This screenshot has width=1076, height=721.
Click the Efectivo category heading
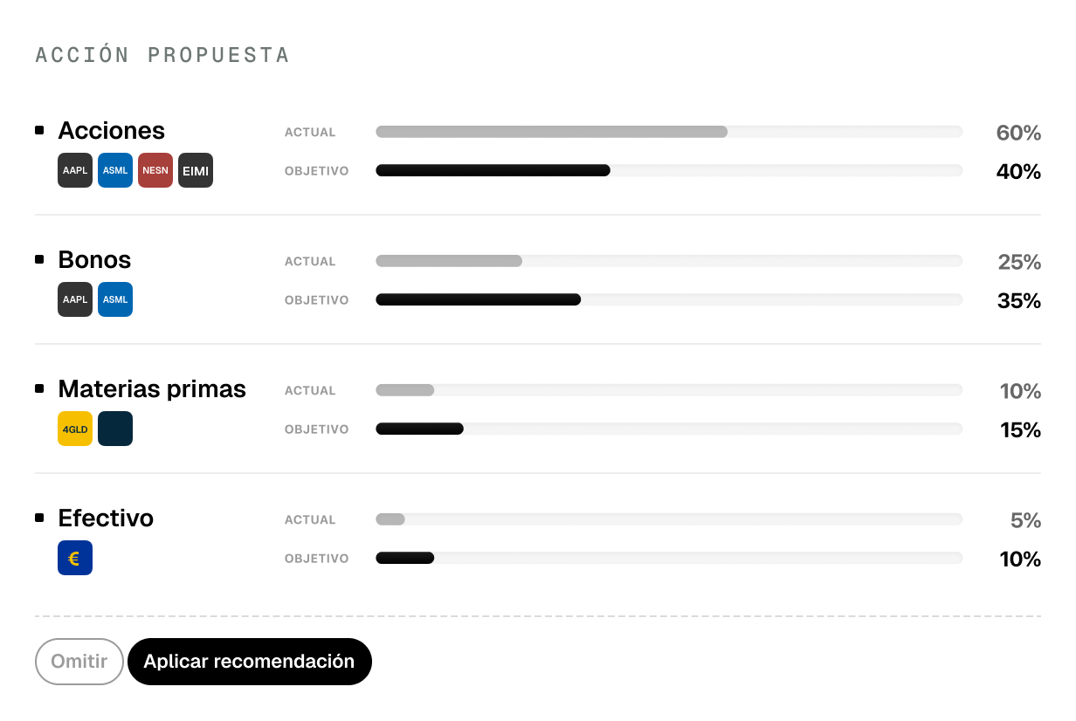click(x=106, y=518)
